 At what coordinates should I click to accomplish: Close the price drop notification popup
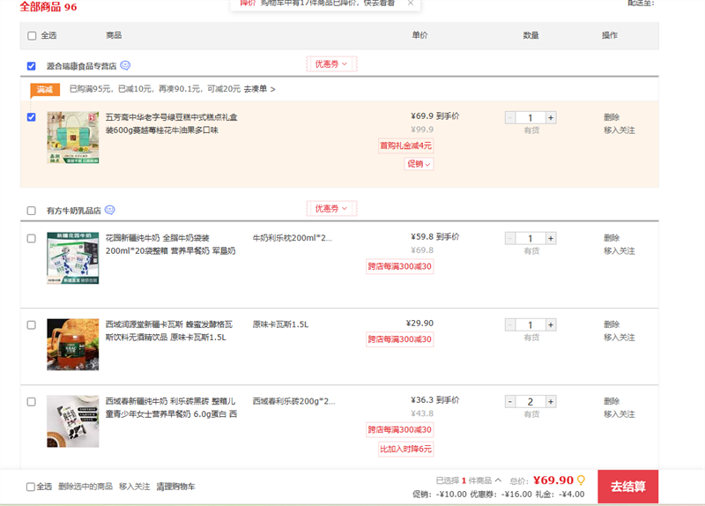(x=410, y=4)
